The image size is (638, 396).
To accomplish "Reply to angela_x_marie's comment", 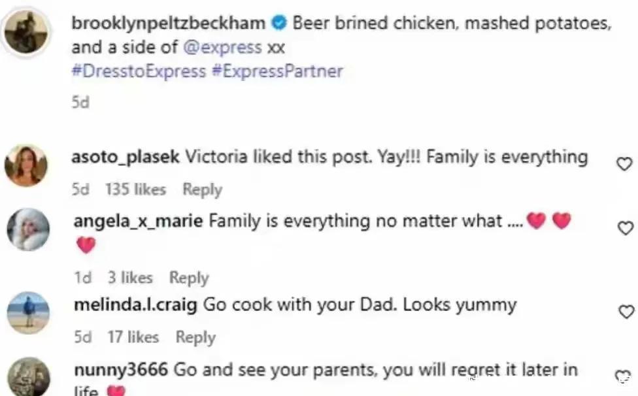I will pos(189,278).
